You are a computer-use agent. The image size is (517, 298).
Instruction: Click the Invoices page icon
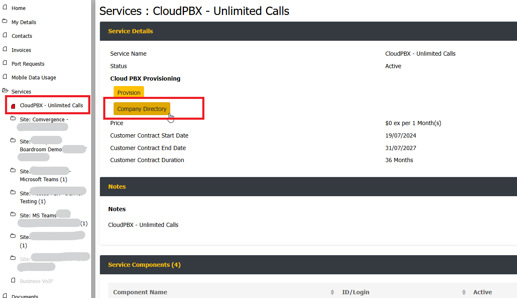5,49
